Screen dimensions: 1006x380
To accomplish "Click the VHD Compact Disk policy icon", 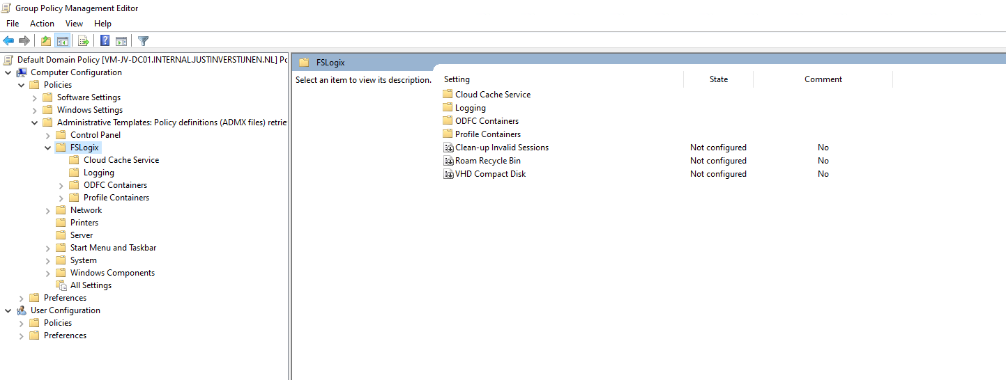I will click(x=448, y=174).
